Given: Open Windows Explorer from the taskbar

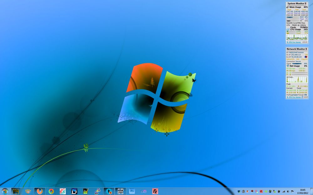Looking at the screenshot, I should (x=16, y=191).
